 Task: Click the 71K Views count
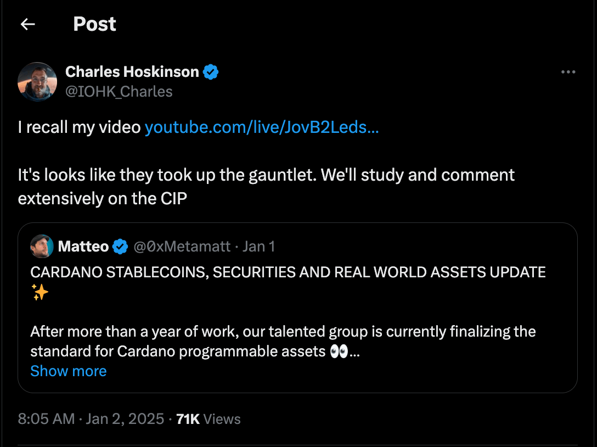pos(209,419)
